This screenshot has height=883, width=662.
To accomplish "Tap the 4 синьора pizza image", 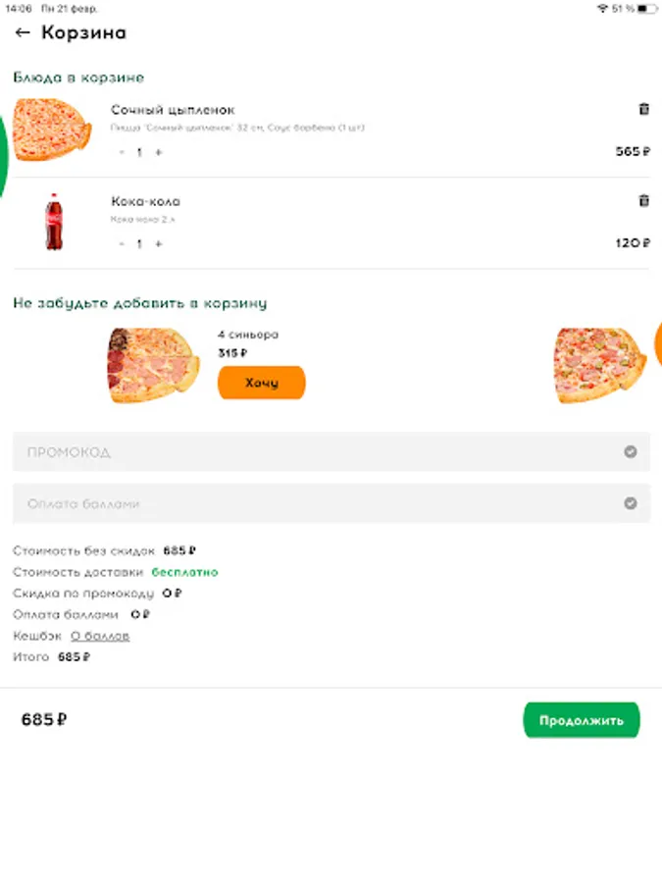I will tap(153, 365).
